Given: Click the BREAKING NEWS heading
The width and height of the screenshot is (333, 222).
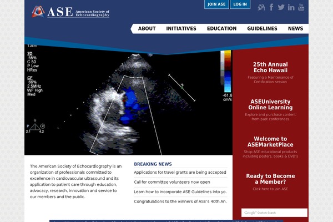Looking at the screenshot, I should click(153, 164).
